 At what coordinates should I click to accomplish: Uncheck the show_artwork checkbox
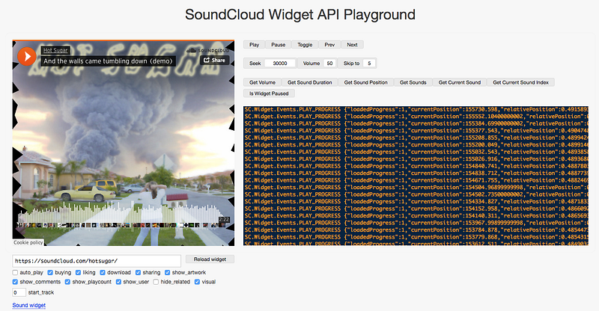167,272
